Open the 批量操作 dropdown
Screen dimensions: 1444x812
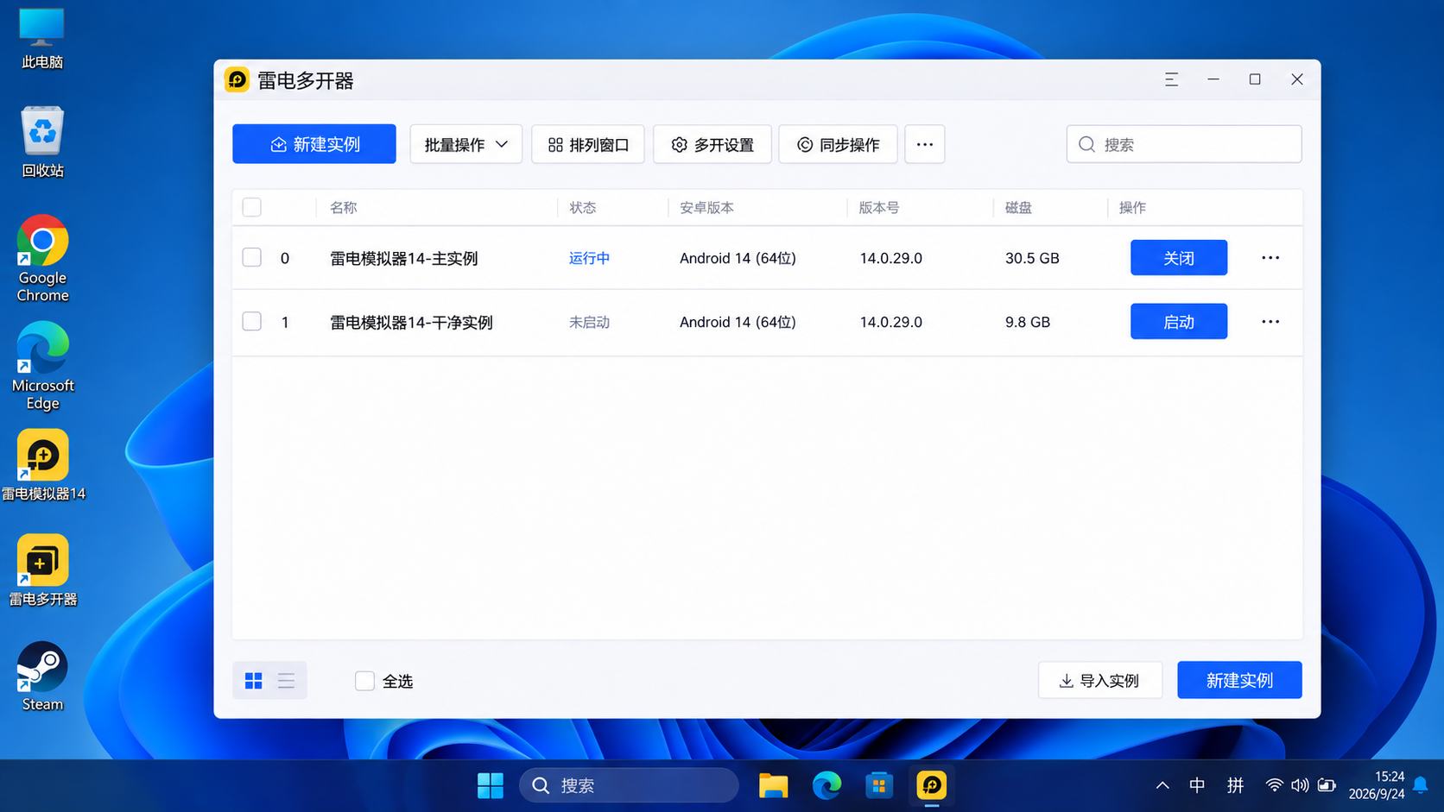pyautogui.click(x=465, y=144)
